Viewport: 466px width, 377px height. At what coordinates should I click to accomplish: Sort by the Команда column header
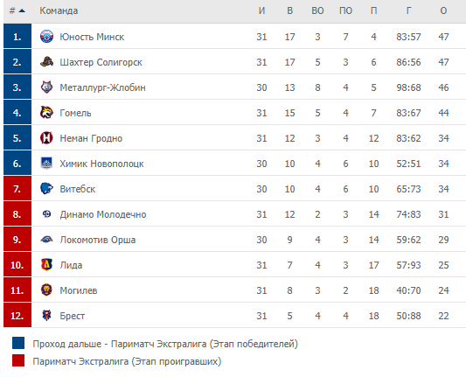click(x=59, y=11)
